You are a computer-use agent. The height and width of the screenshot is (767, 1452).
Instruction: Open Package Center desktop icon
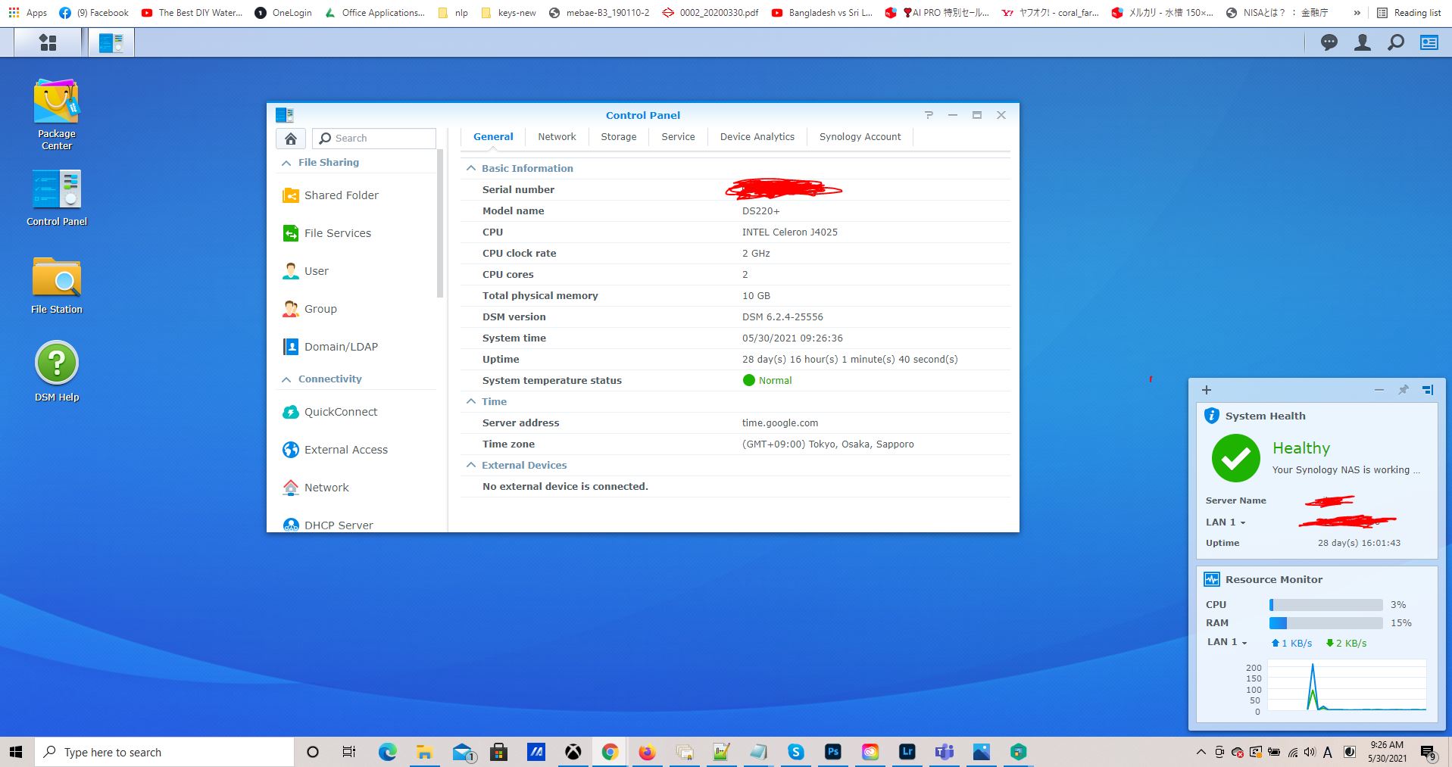click(x=57, y=114)
